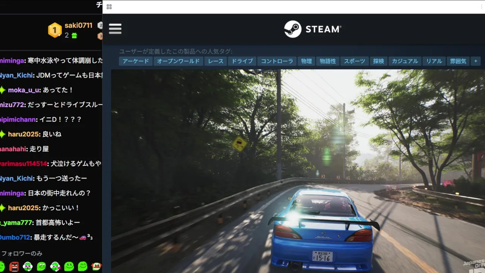Image resolution: width=485 pixels, height=273 pixels.
Task: Pick the red clown-hair emote
Action: point(97,267)
